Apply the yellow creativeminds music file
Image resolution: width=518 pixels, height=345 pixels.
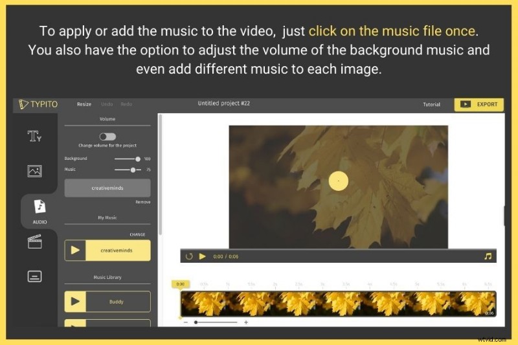[x=118, y=250]
